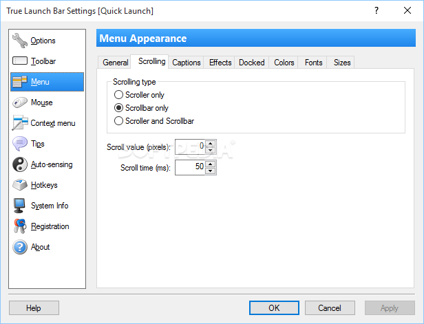Image resolution: width=424 pixels, height=324 pixels.
Task: Select the Hotkeys category label
Action: pyautogui.click(x=44, y=185)
